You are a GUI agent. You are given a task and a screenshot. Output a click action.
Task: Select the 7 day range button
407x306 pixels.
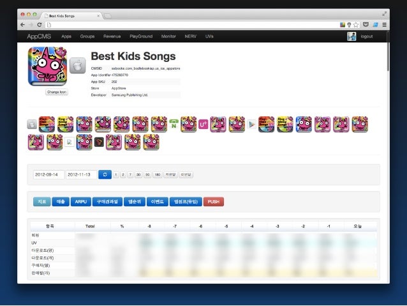click(x=130, y=174)
